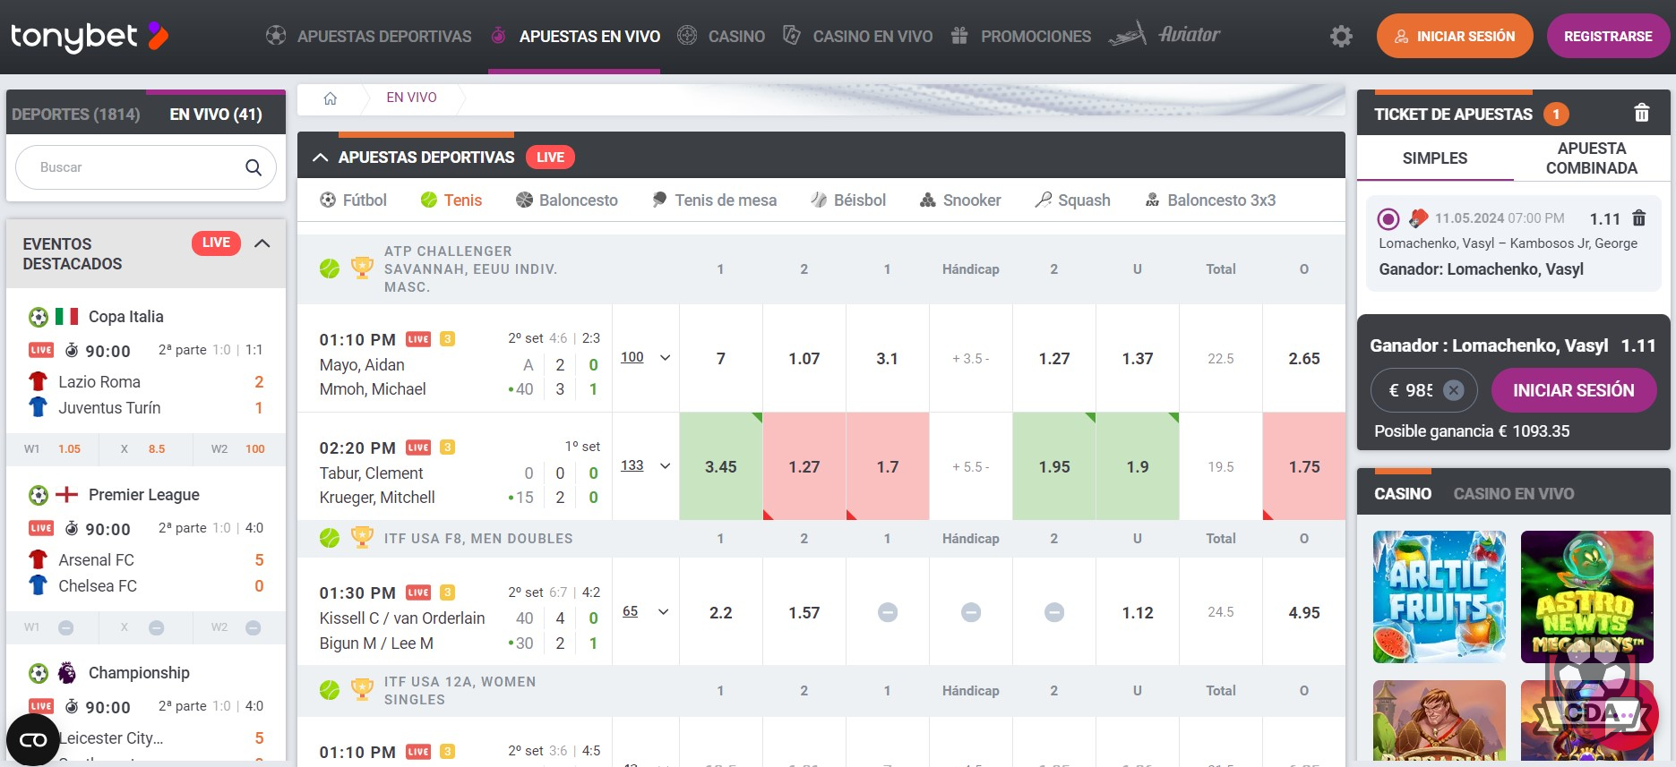
Task: Select the Fútbol sport tab
Action: click(x=354, y=200)
